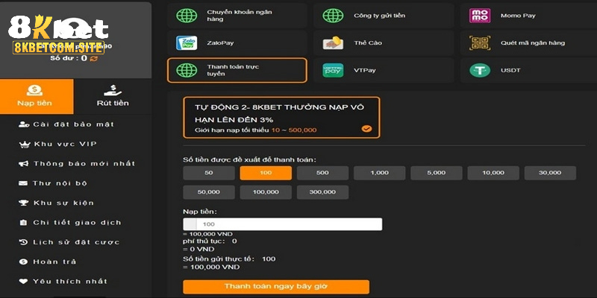The height and width of the screenshot is (298, 597).
Task: Select the Thẻ Cào payment method label
Action: pyautogui.click(x=368, y=43)
